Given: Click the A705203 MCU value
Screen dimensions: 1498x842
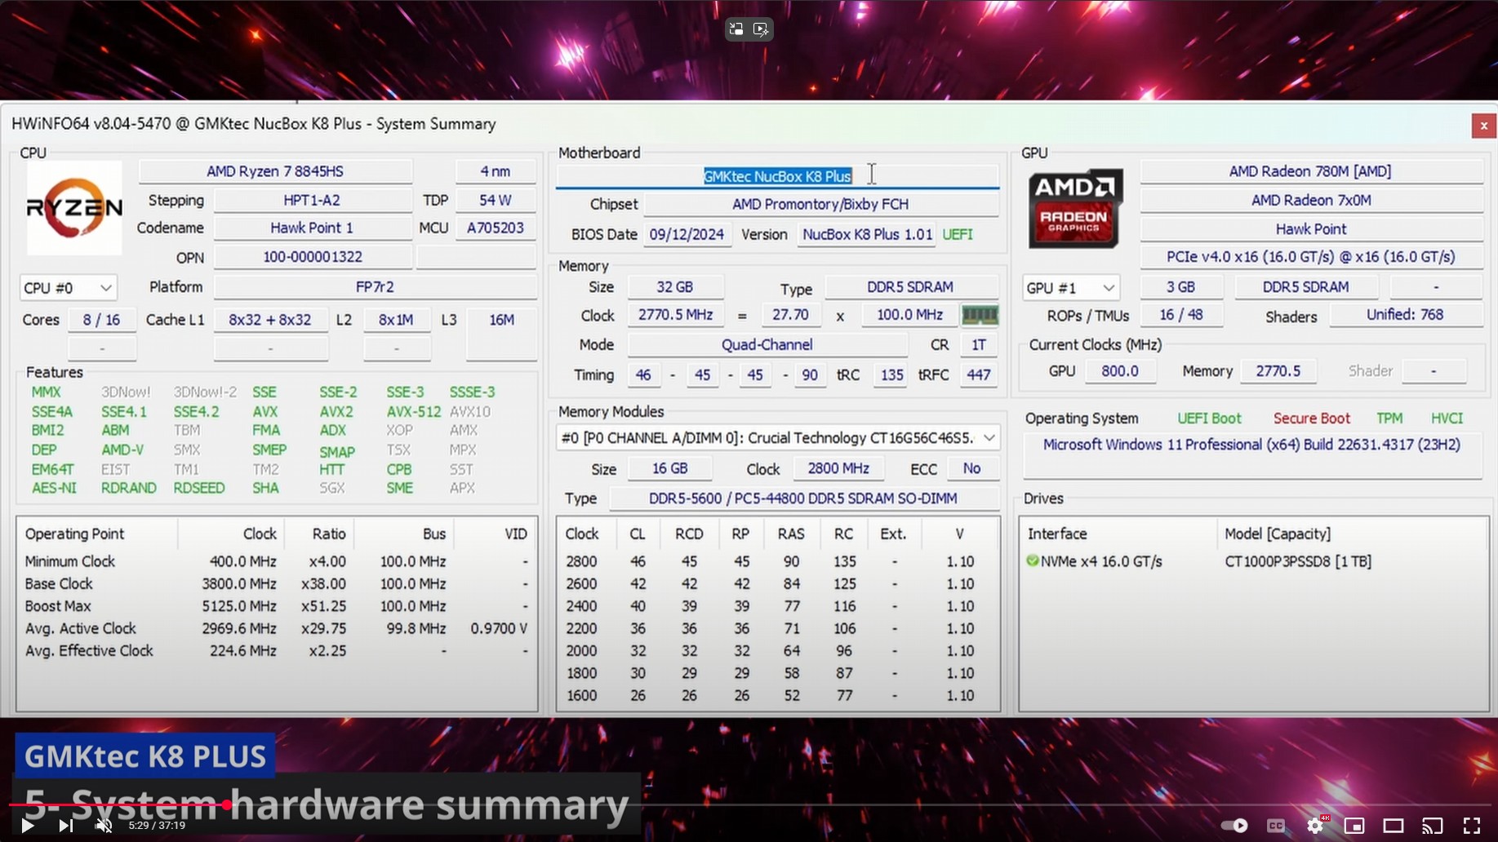Looking at the screenshot, I should [x=495, y=228].
